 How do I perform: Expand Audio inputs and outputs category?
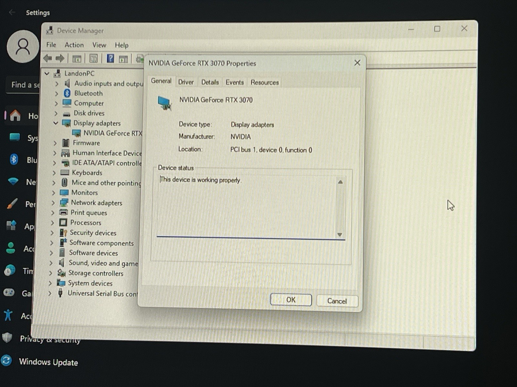point(57,84)
